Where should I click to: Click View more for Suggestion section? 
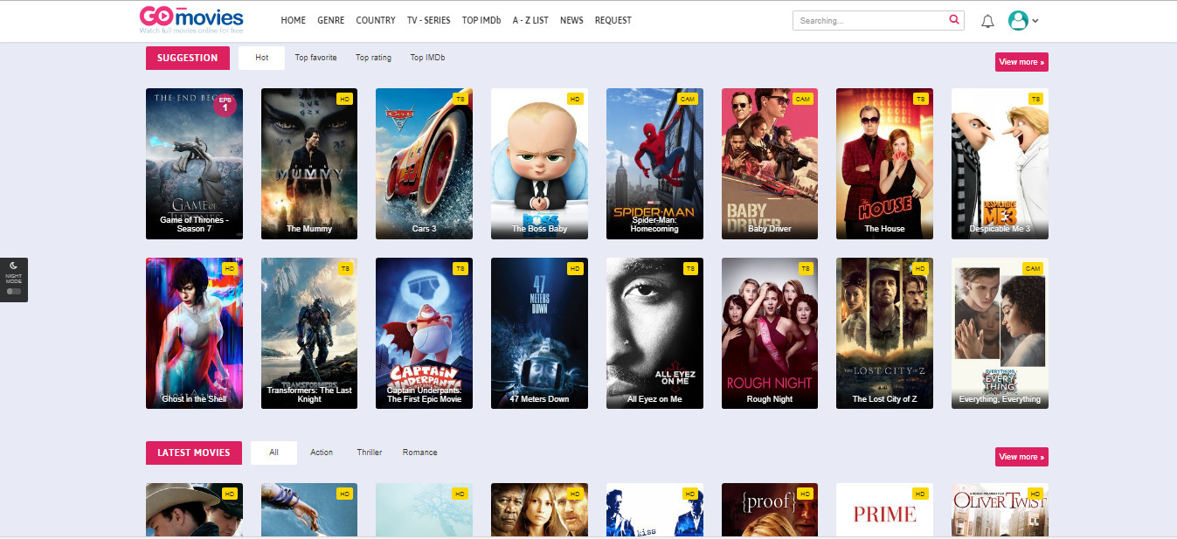pos(1021,62)
